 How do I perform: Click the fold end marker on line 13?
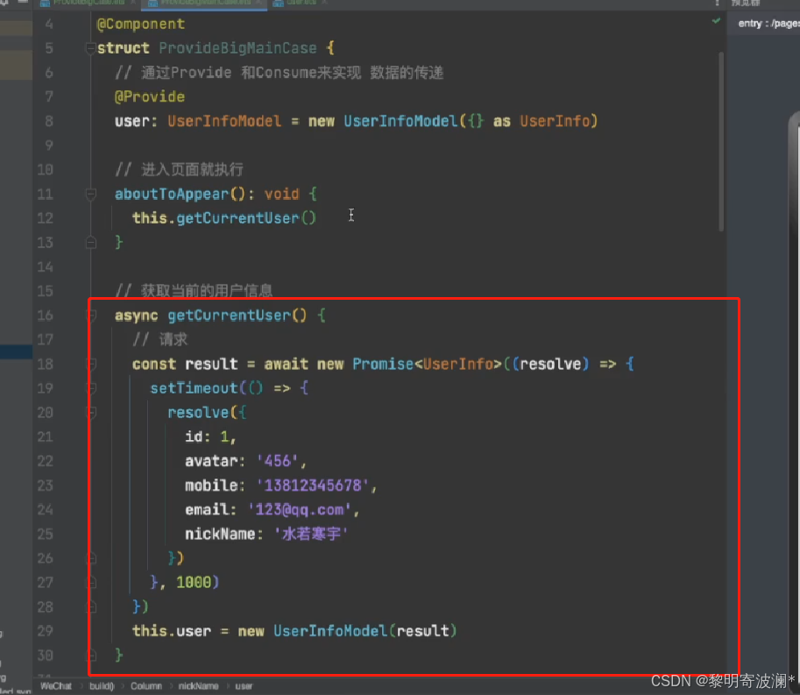coord(91,243)
